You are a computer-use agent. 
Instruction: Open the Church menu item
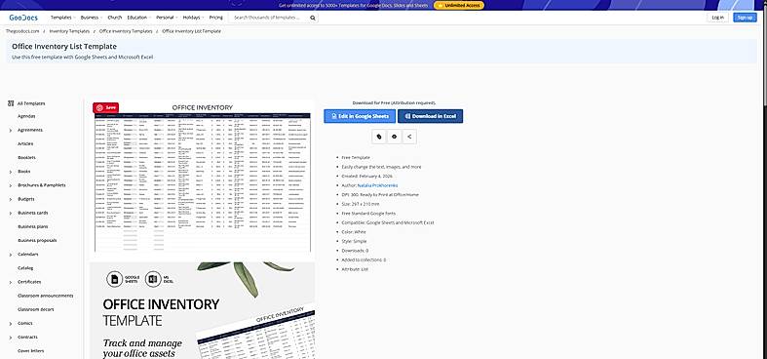click(x=114, y=18)
